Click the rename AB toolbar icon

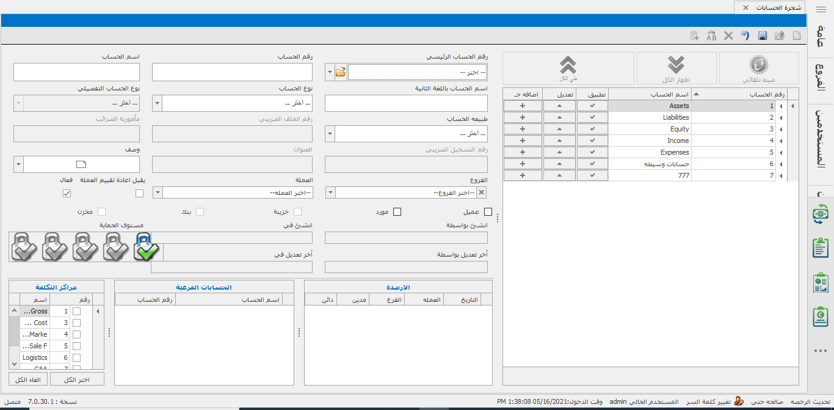pyautogui.click(x=711, y=36)
